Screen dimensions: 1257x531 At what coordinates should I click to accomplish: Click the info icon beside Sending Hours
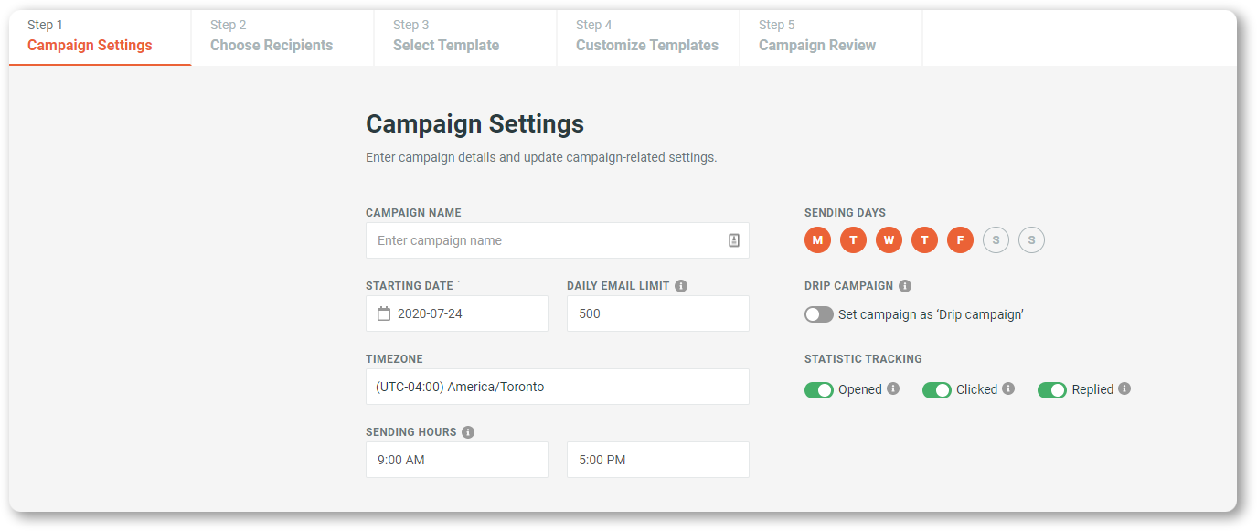click(x=468, y=432)
